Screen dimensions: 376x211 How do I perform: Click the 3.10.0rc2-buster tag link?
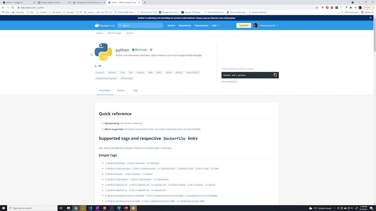pos(114,174)
